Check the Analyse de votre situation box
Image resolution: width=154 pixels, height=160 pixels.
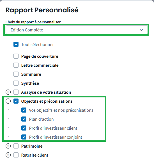point(16,92)
